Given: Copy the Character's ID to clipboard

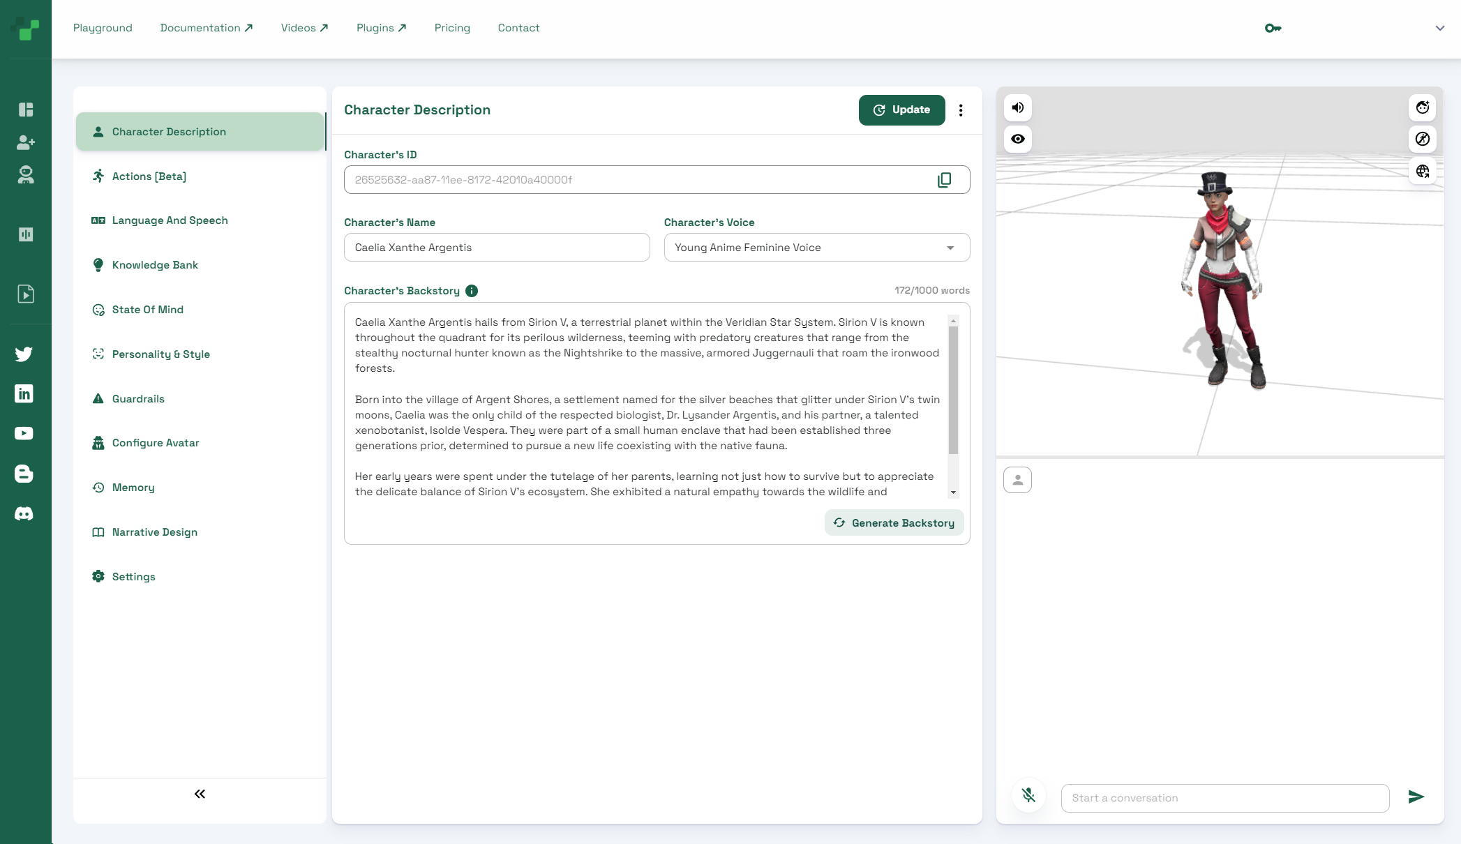Looking at the screenshot, I should click(x=944, y=180).
